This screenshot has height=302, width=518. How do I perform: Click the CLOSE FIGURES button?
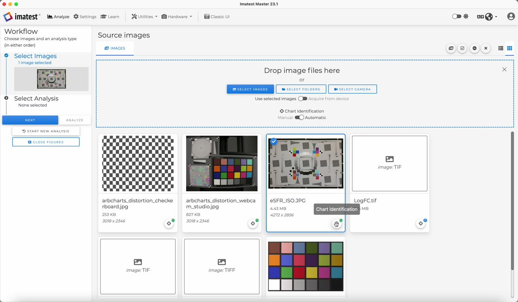(46, 142)
